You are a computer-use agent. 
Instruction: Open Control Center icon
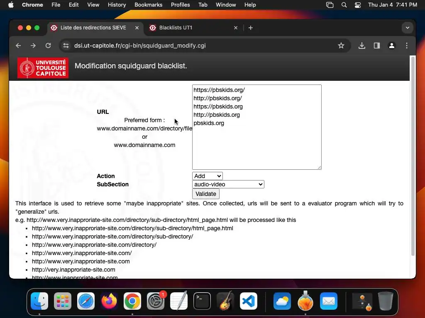[358, 5]
